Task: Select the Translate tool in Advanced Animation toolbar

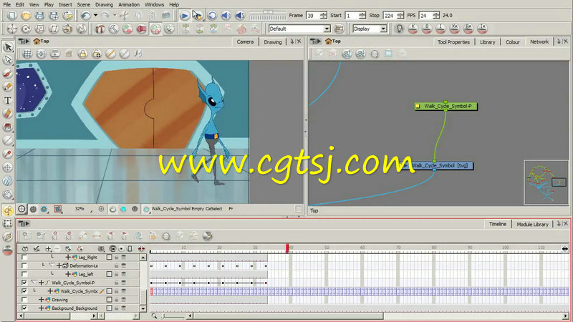Action: pyautogui.click(x=12, y=29)
